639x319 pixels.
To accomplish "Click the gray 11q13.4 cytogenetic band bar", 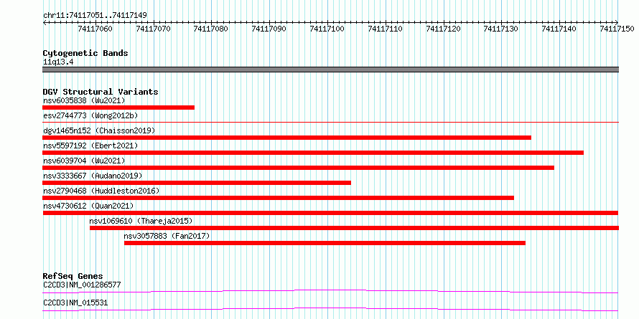I will pyautogui.click(x=330, y=70).
